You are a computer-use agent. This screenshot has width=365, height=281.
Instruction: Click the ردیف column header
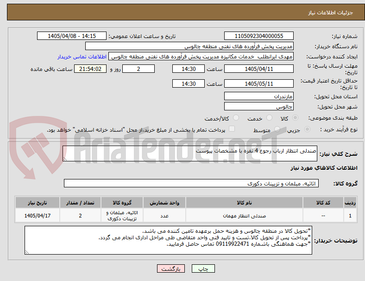pos(350,203)
